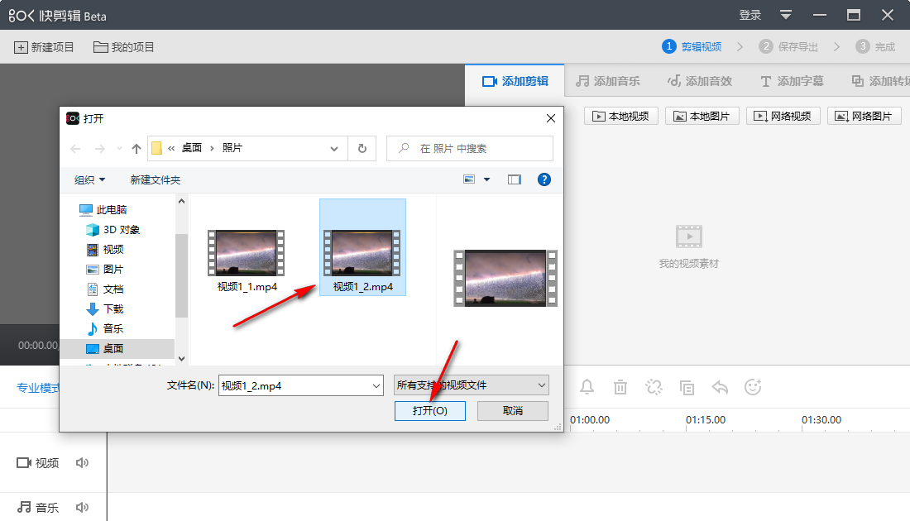Click 新建文件夹 button
The width and height of the screenshot is (910, 521).
[x=156, y=179]
